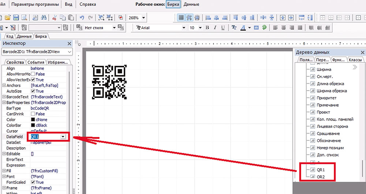Viewport: 366px width, 194px height.
Task: Open Barcode2D1 object selector dropdown
Action: coord(70,52)
